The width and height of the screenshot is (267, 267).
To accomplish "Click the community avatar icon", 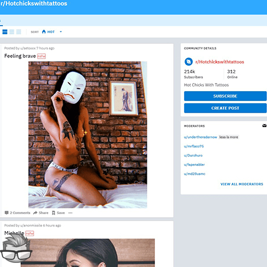I will (x=189, y=62).
